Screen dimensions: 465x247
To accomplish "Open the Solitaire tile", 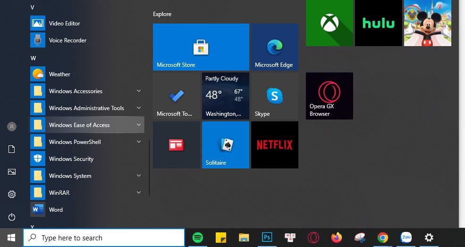I will tap(225, 145).
